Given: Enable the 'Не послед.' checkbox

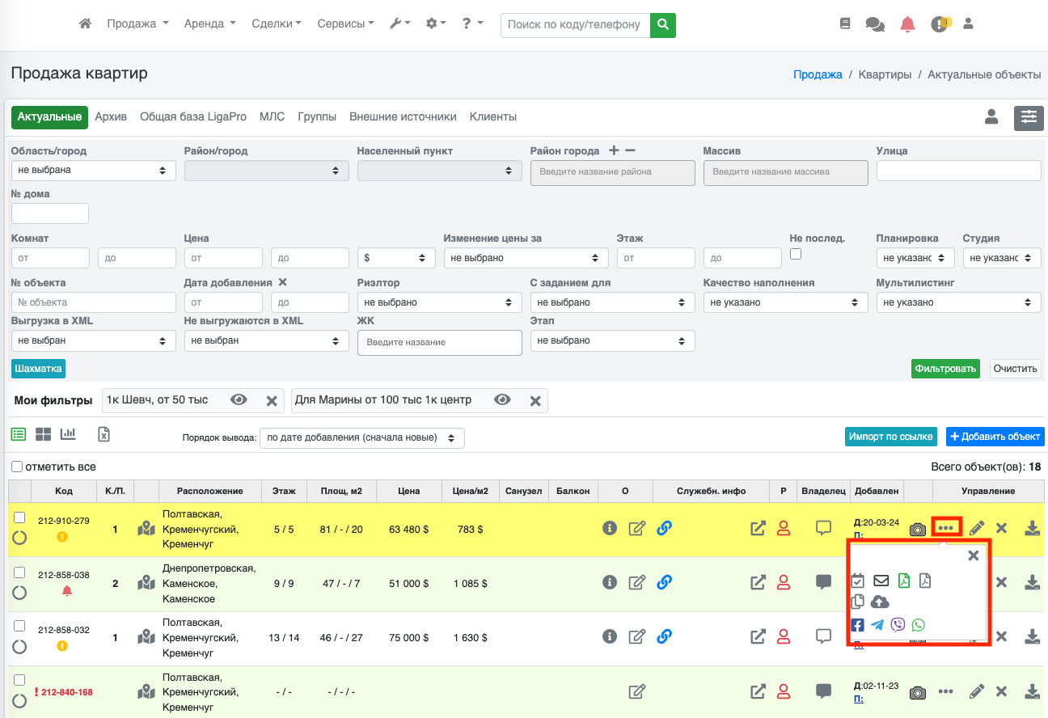Looking at the screenshot, I should point(796,254).
